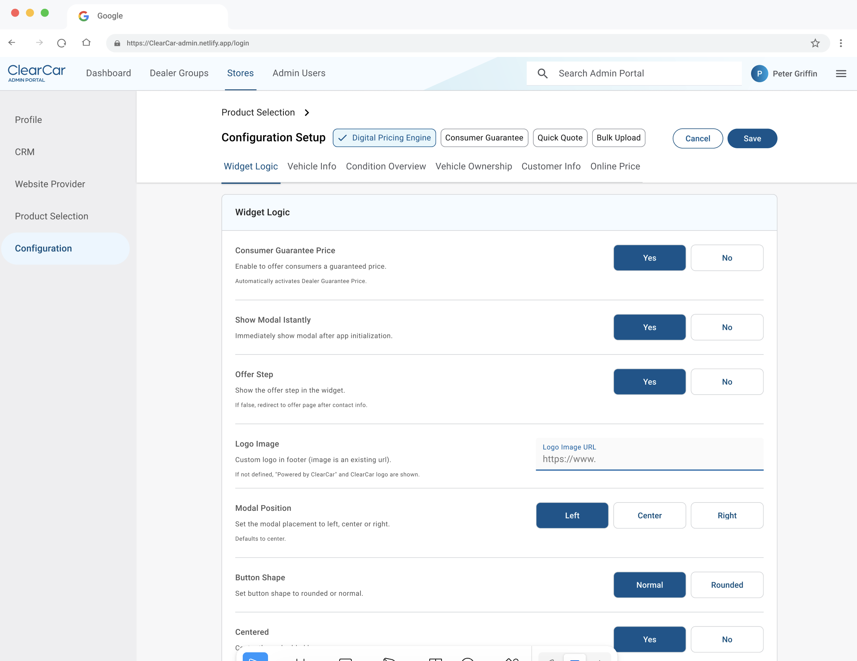Disable Show Modal Istantly by clicking No
Screen dimensions: 857x661
pyautogui.click(x=727, y=327)
